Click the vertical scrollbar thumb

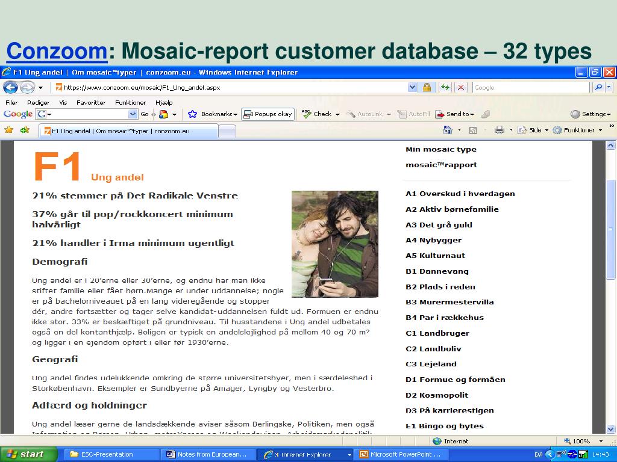click(x=611, y=229)
